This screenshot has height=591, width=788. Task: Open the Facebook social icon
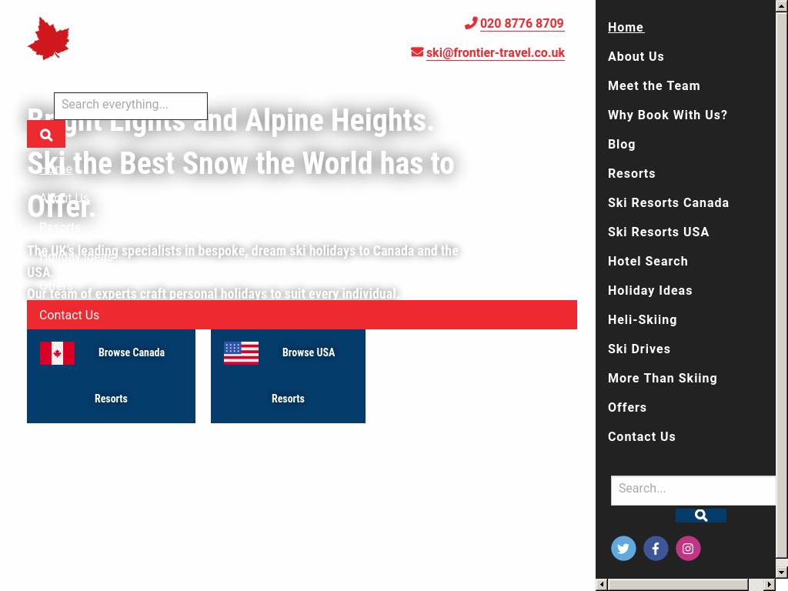point(656,549)
